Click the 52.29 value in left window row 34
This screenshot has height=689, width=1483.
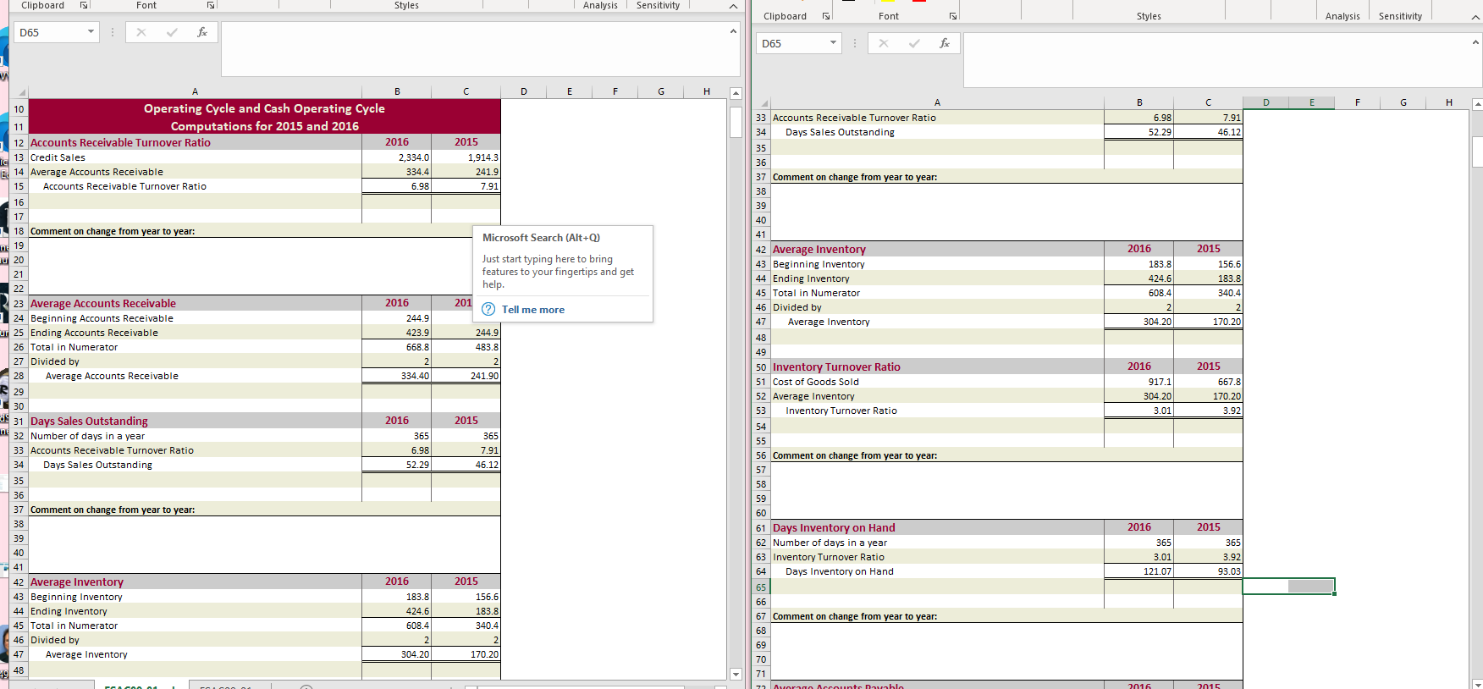[x=397, y=465]
